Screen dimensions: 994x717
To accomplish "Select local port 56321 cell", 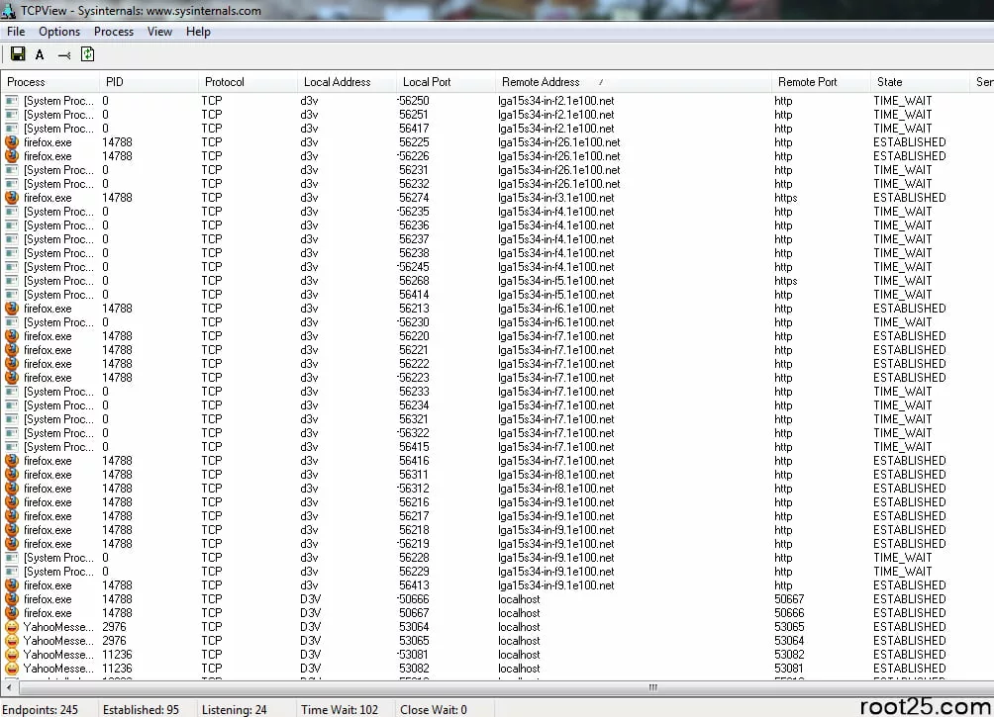I will tap(414, 419).
